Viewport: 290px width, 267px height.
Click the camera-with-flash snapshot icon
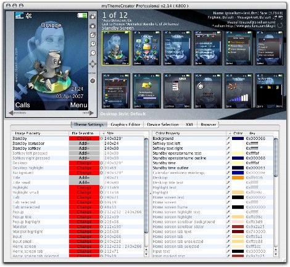(x=93, y=16)
